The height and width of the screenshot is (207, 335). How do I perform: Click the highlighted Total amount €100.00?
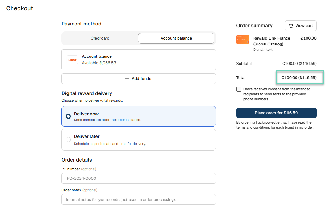pos(289,78)
